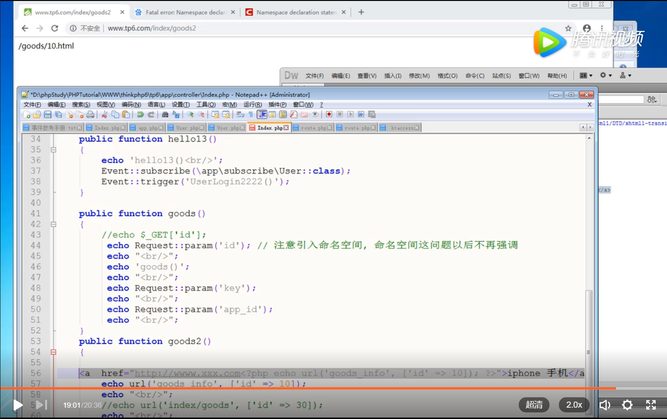Reload the browser page

coord(55,28)
